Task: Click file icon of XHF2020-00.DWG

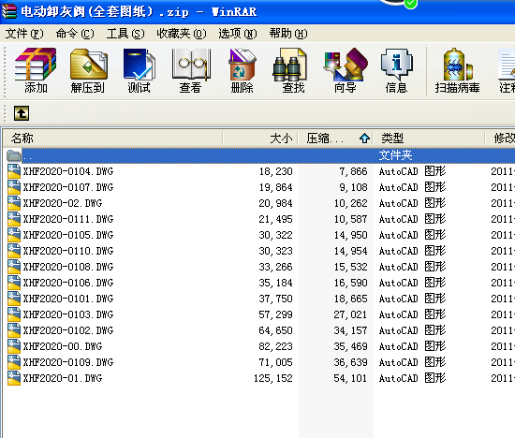Action: pos(14,346)
